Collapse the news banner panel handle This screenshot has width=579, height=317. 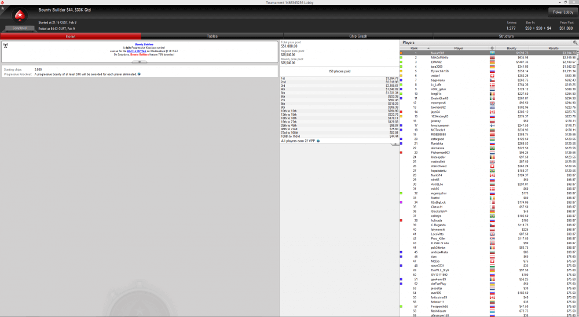click(140, 61)
